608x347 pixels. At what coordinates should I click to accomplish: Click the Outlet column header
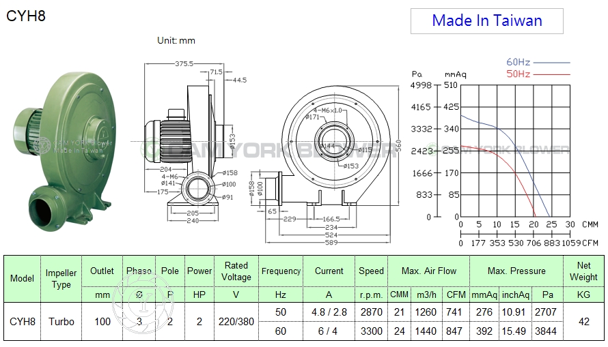102,271
